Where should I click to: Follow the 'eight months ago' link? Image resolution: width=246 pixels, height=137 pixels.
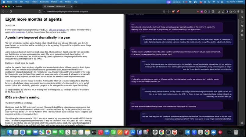click(18, 32)
